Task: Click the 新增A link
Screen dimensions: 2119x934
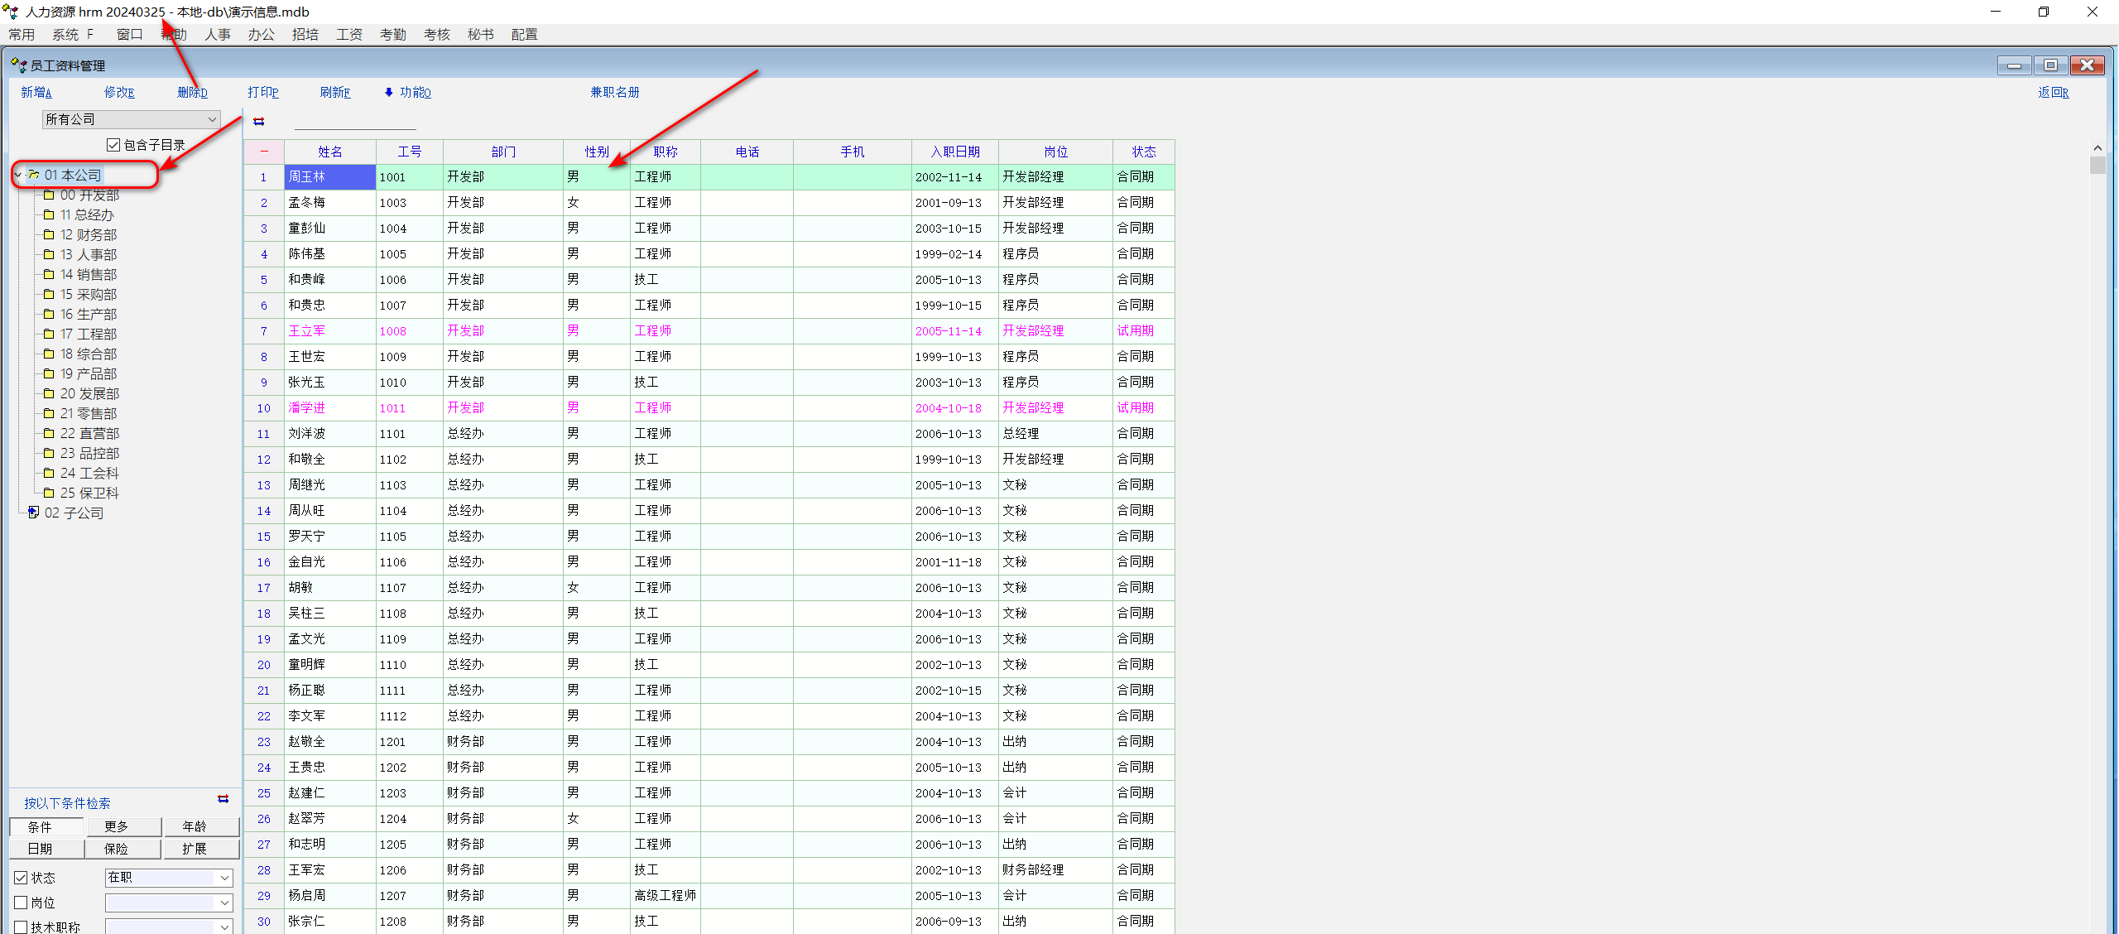Action: point(36,92)
